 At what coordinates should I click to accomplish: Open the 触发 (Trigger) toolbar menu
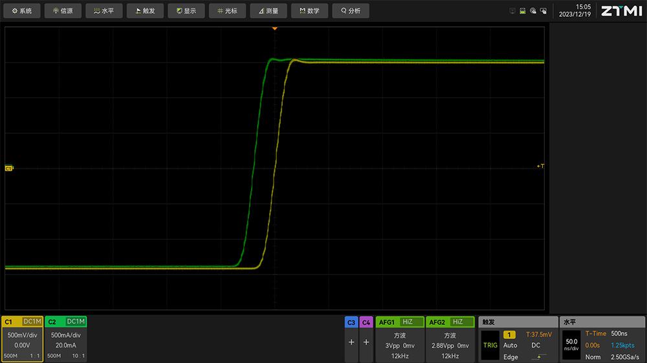(x=145, y=11)
